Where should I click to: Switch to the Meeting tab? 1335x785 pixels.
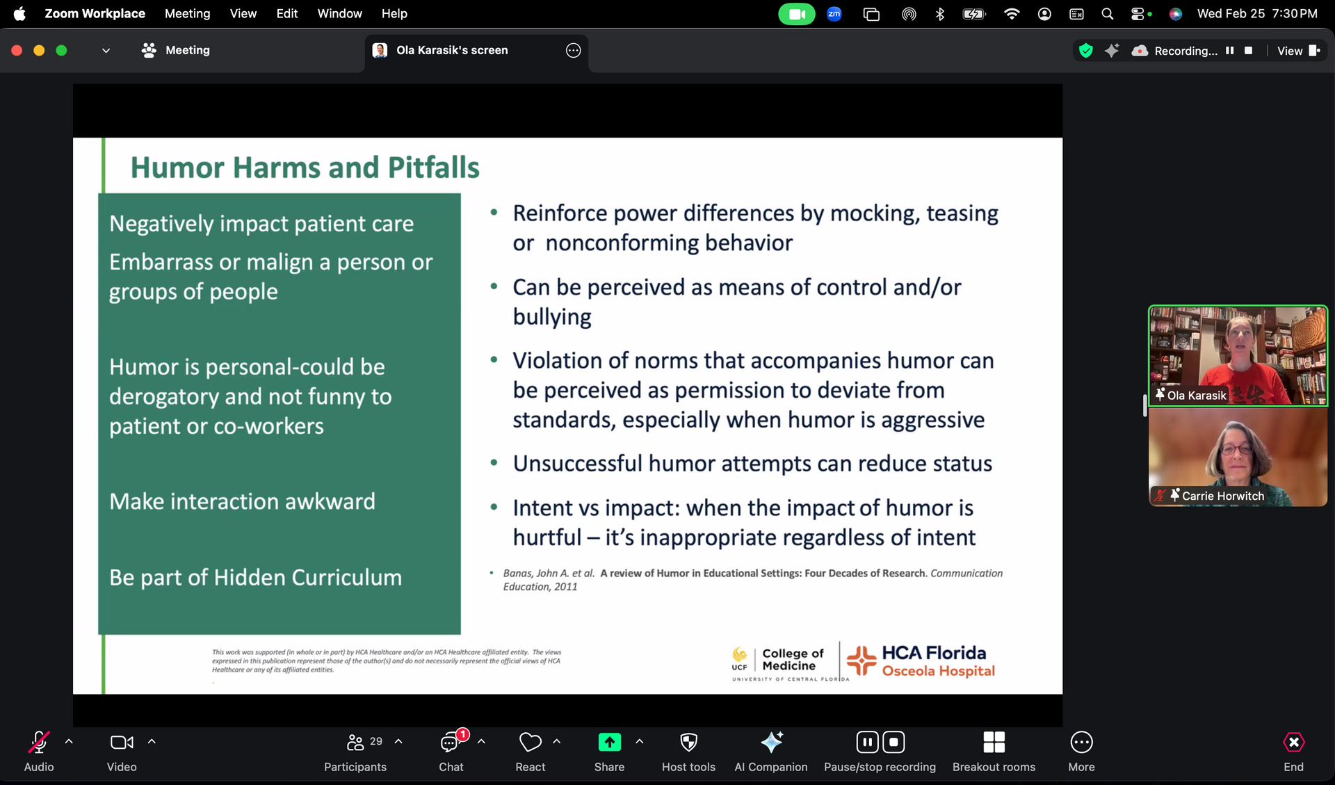[x=176, y=50]
